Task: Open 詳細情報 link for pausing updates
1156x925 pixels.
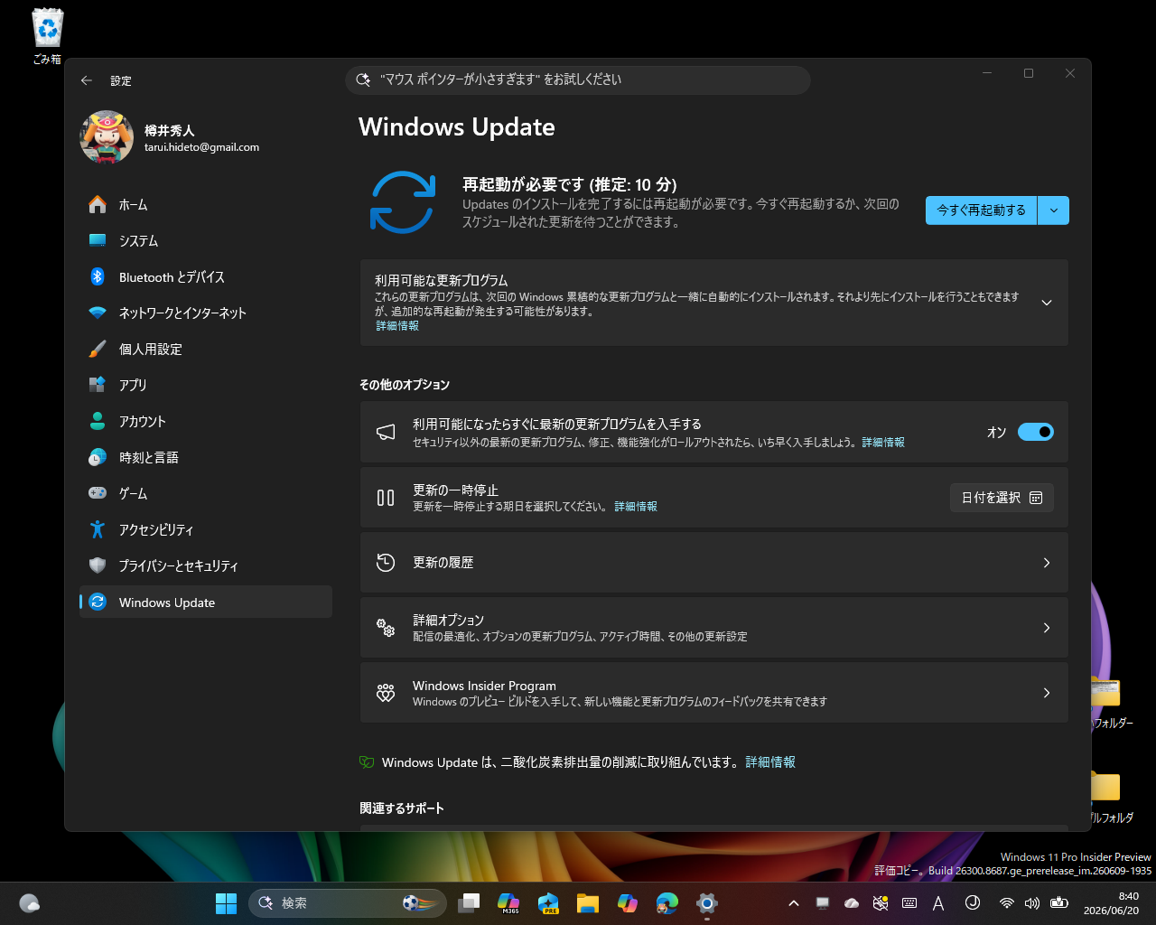Action: [x=636, y=507]
